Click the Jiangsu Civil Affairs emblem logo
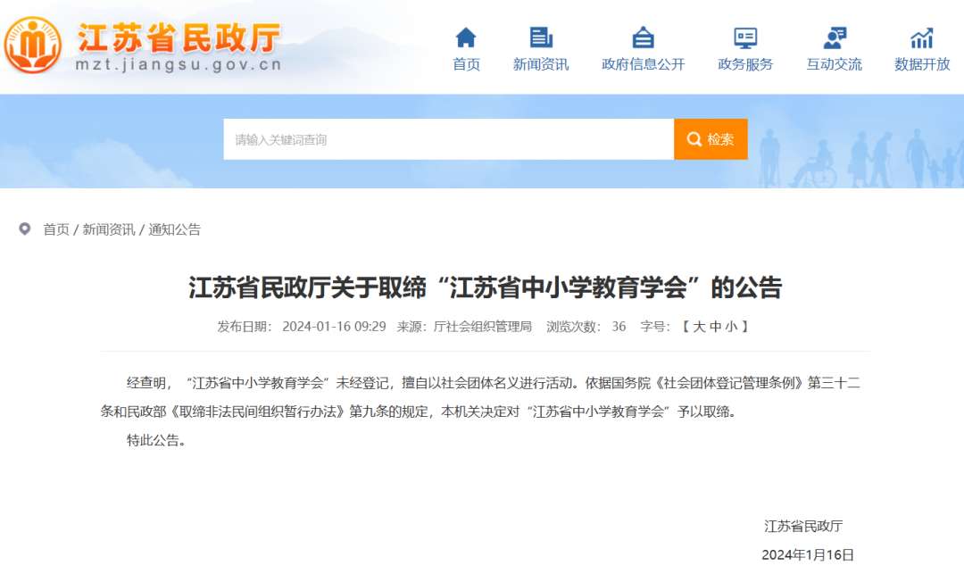 click(33, 45)
